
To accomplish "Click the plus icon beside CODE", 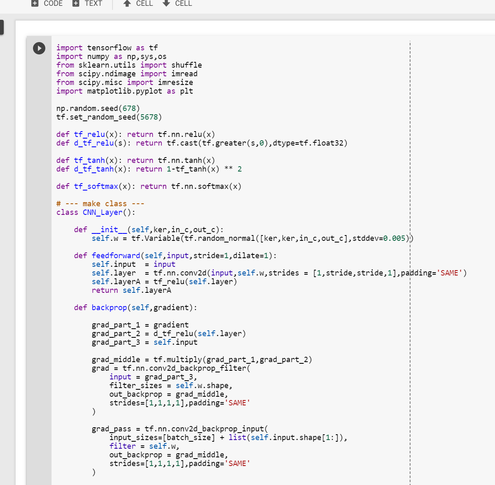I will [35, 3].
